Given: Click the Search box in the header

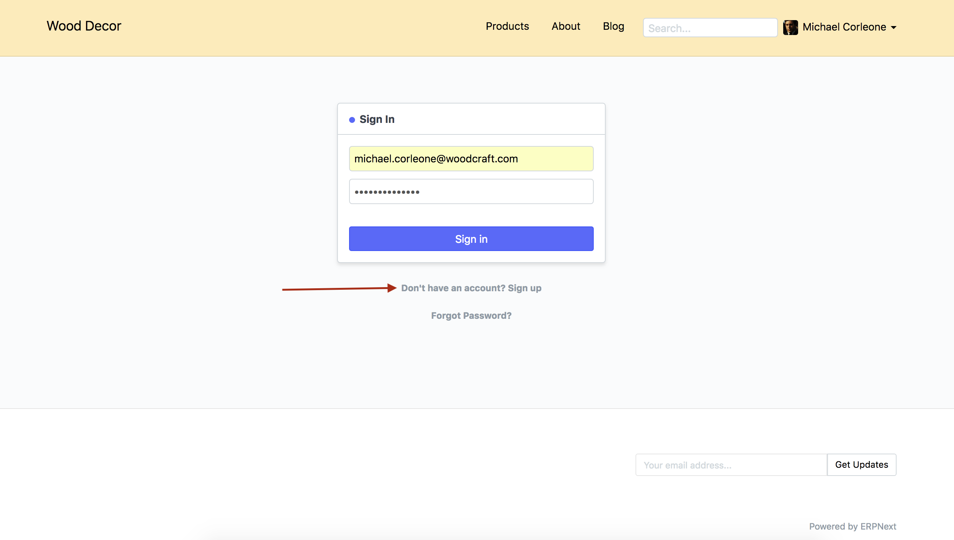Looking at the screenshot, I should (710, 28).
